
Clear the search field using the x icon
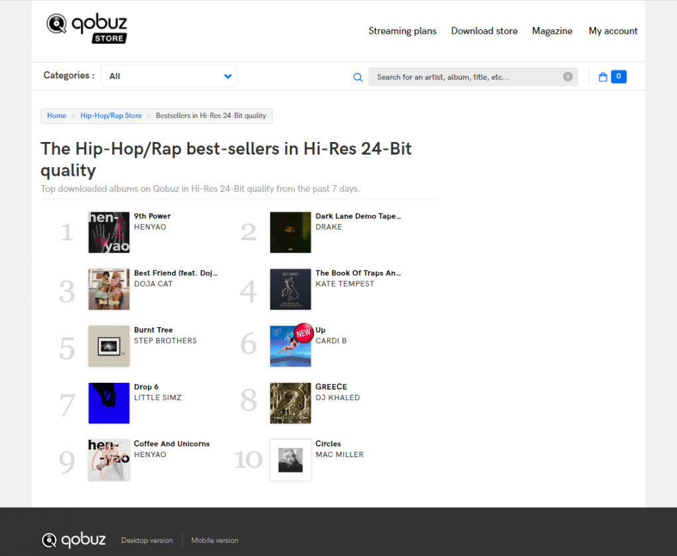click(x=567, y=76)
